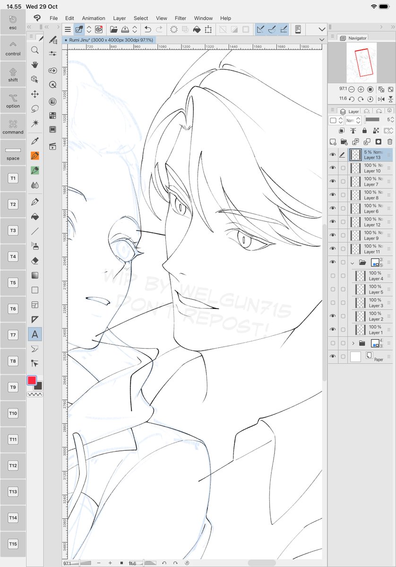
Task: Click Flip horizontal in Navigator
Action: [x=382, y=99]
